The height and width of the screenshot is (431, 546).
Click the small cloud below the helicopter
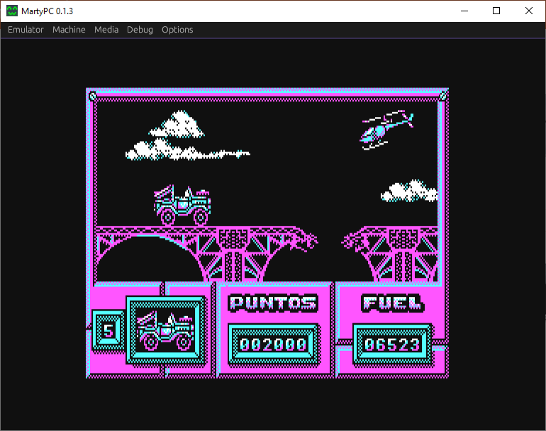click(409, 191)
